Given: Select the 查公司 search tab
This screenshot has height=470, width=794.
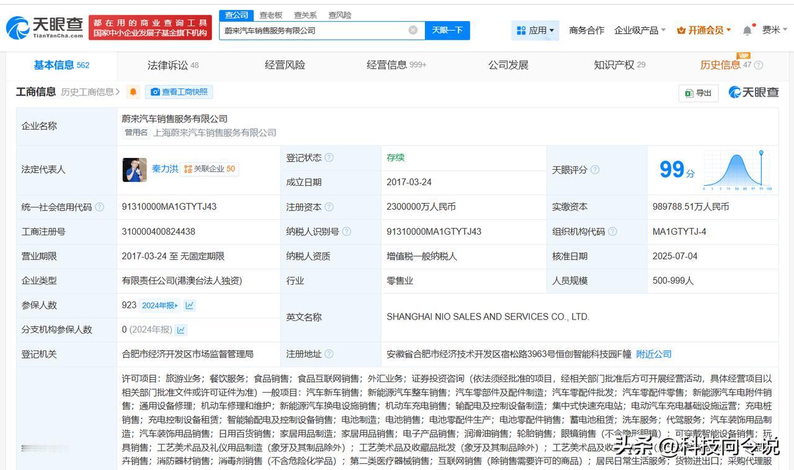Looking at the screenshot, I should [x=236, y=15].
